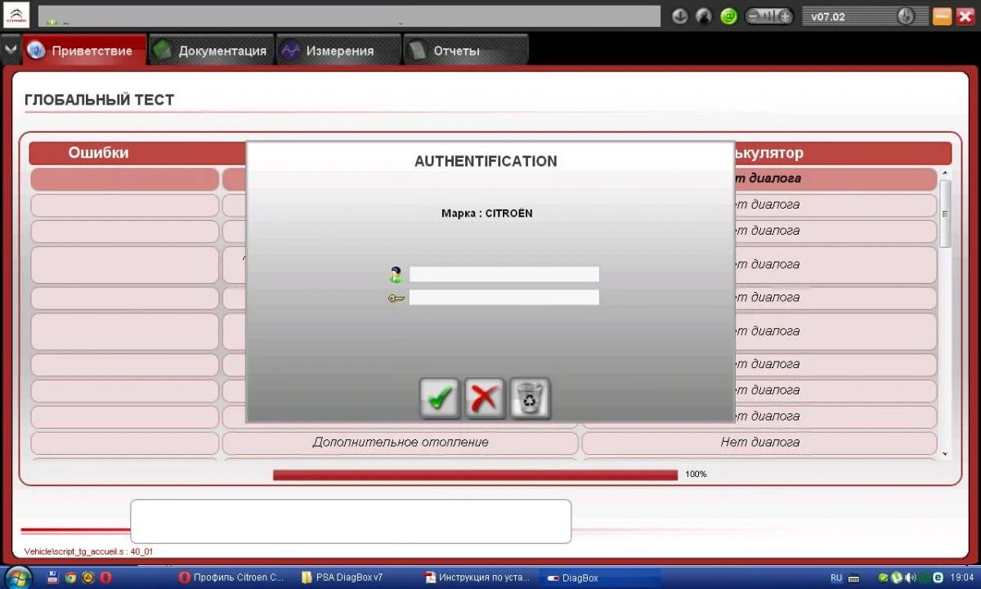Switch to DiagBox taskbar button
Image resolution: width=981 pixels, height=589 pixels.
[601, 578]
